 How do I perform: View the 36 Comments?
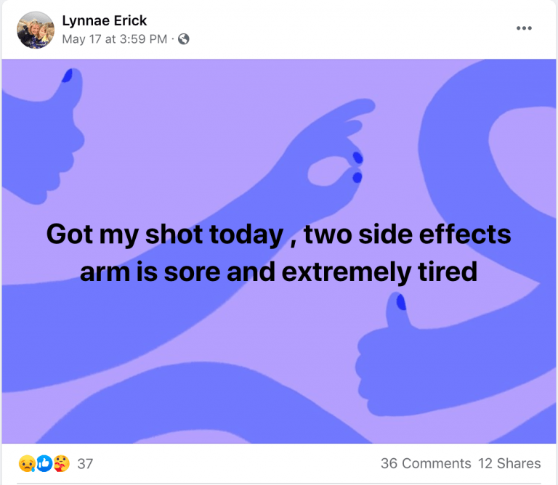(x=426, y=463)
